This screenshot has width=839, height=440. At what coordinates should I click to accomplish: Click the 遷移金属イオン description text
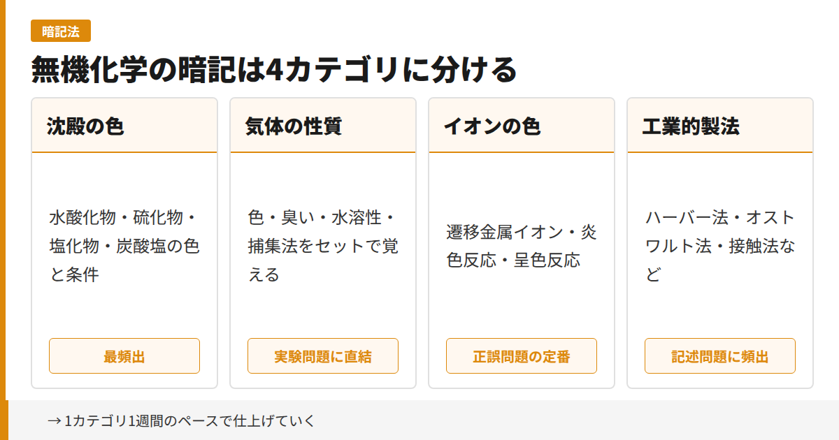tap(522, 246)
